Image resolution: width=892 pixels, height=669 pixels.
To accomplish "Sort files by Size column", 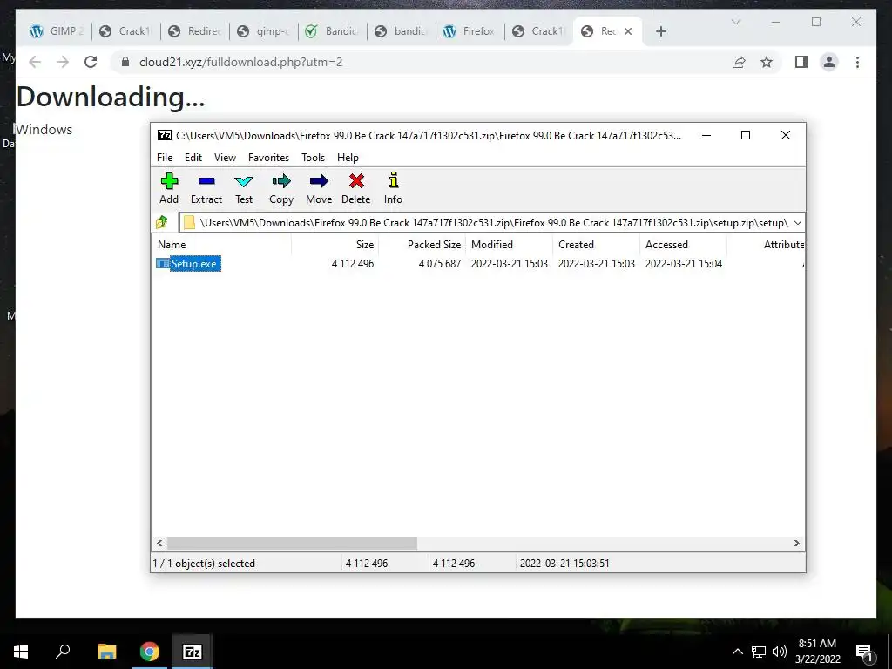I will point(335,245).
